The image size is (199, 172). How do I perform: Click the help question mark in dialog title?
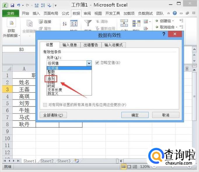click(164, 35)
